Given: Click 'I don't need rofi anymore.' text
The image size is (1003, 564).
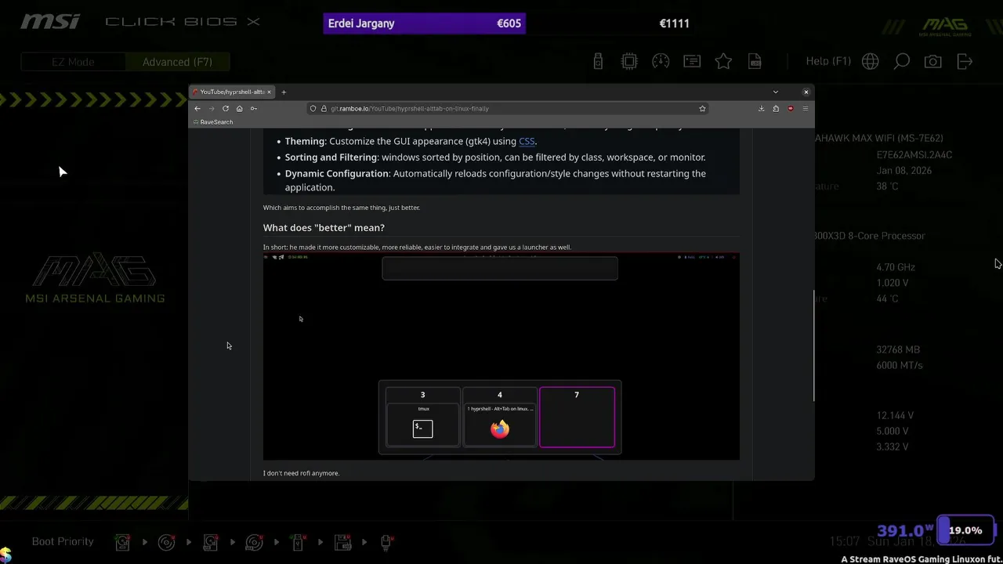Looking at the screenshot, I should point(301,473).
